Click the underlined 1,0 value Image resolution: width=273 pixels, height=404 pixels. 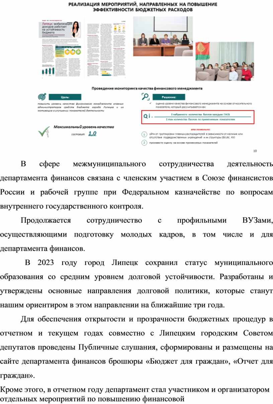[92, 134]
